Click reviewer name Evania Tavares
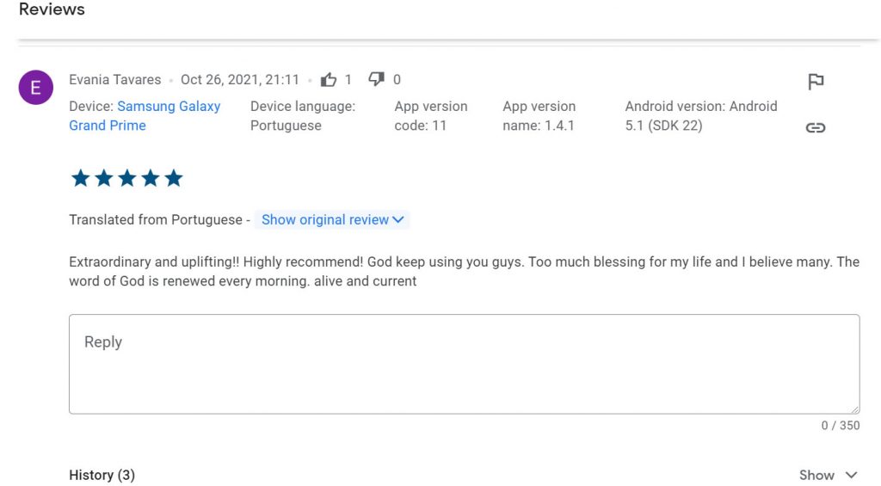The height and width of the screenshot is (486, 881). (x=114, y=79)
